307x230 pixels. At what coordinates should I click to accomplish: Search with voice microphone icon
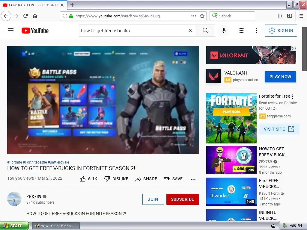click(223, 31)
